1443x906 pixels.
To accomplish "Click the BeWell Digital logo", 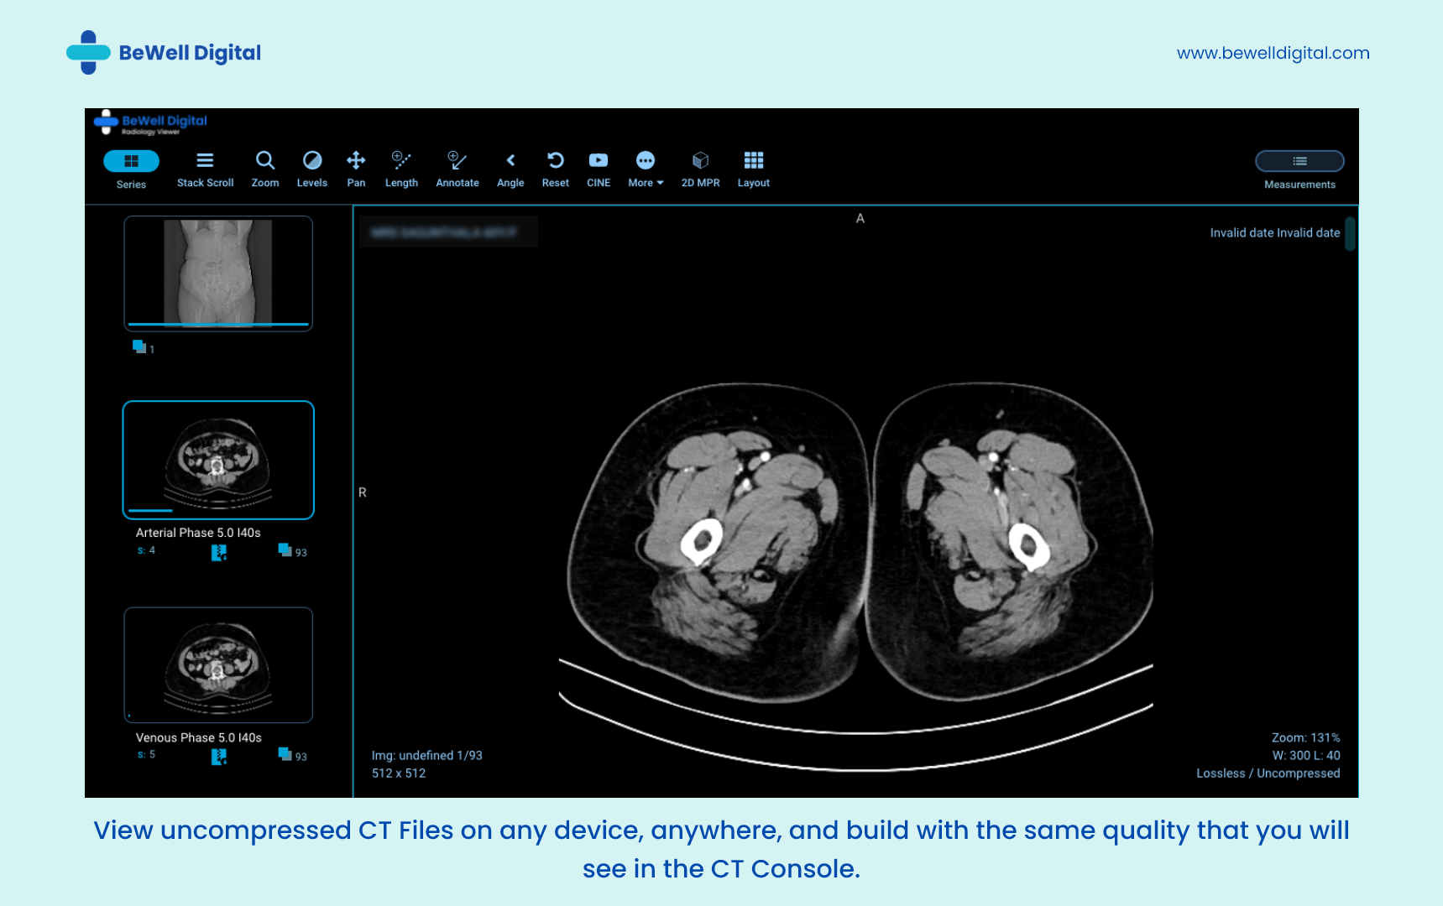I will point(164,52).
